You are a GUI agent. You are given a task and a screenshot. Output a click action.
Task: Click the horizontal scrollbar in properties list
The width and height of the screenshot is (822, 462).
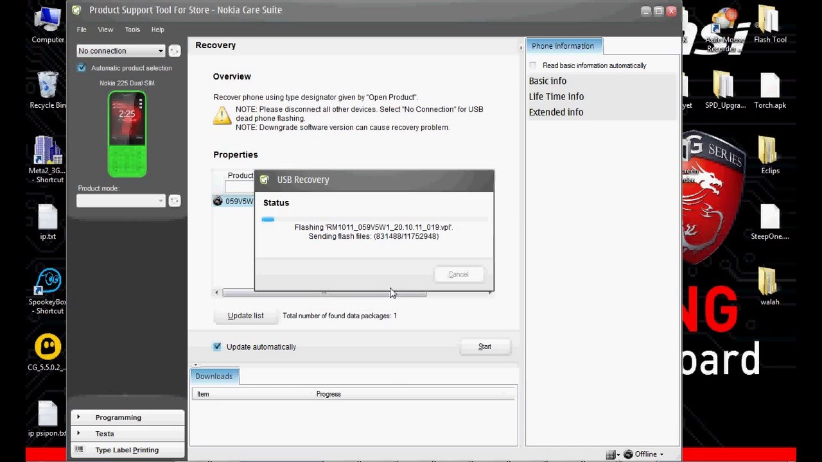[x=324, y=293]
